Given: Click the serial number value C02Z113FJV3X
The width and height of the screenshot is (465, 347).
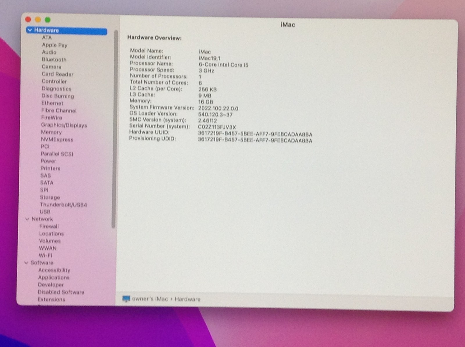Looking at the screenshot, I should click(217, 127).
